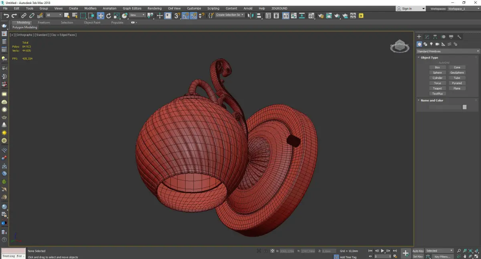Viewport: 481px width, 259px height.
Task: Open reference coordinate system dropdown View
Action: 137,15
